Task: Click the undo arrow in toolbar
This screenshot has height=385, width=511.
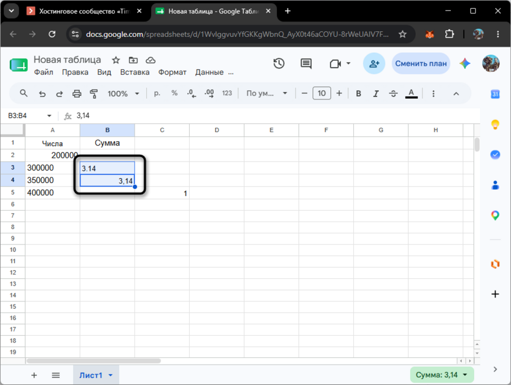Action: pos(42,94)
